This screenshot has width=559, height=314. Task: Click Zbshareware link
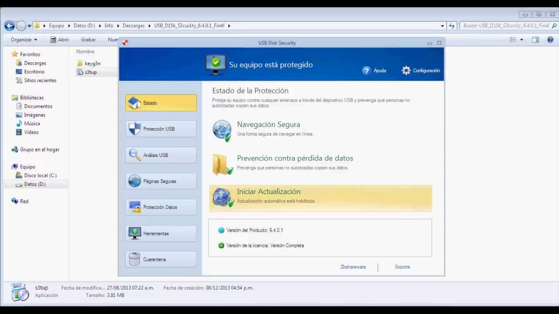[353, 267]
